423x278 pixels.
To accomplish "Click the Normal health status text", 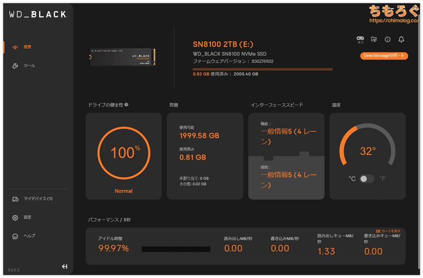I will click(124, 191).
